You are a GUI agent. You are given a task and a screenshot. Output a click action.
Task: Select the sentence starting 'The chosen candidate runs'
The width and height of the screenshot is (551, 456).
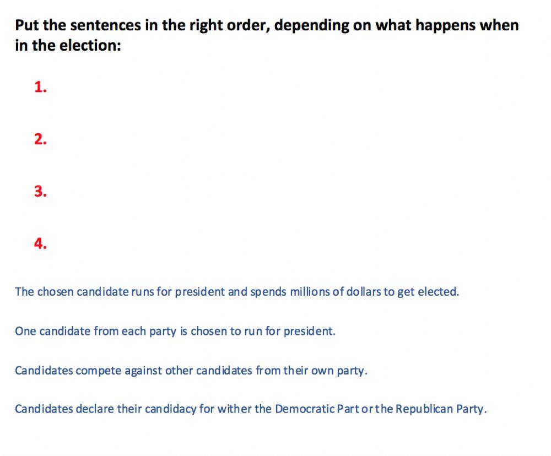(237, 292)
